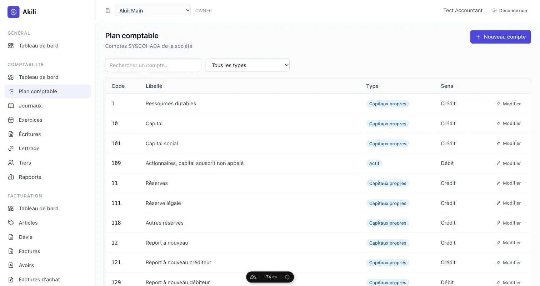Open Tiers people icon in sidebar
Image resolution: width=540 pixels, height=286 pixels.
click(x=11, y=163)
